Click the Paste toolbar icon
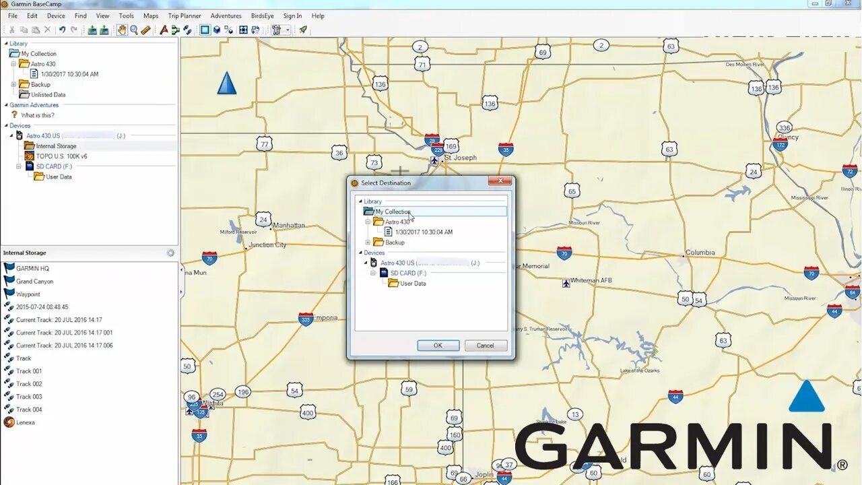This screenshot has width=862, height=485. click(x=35, y=30)
